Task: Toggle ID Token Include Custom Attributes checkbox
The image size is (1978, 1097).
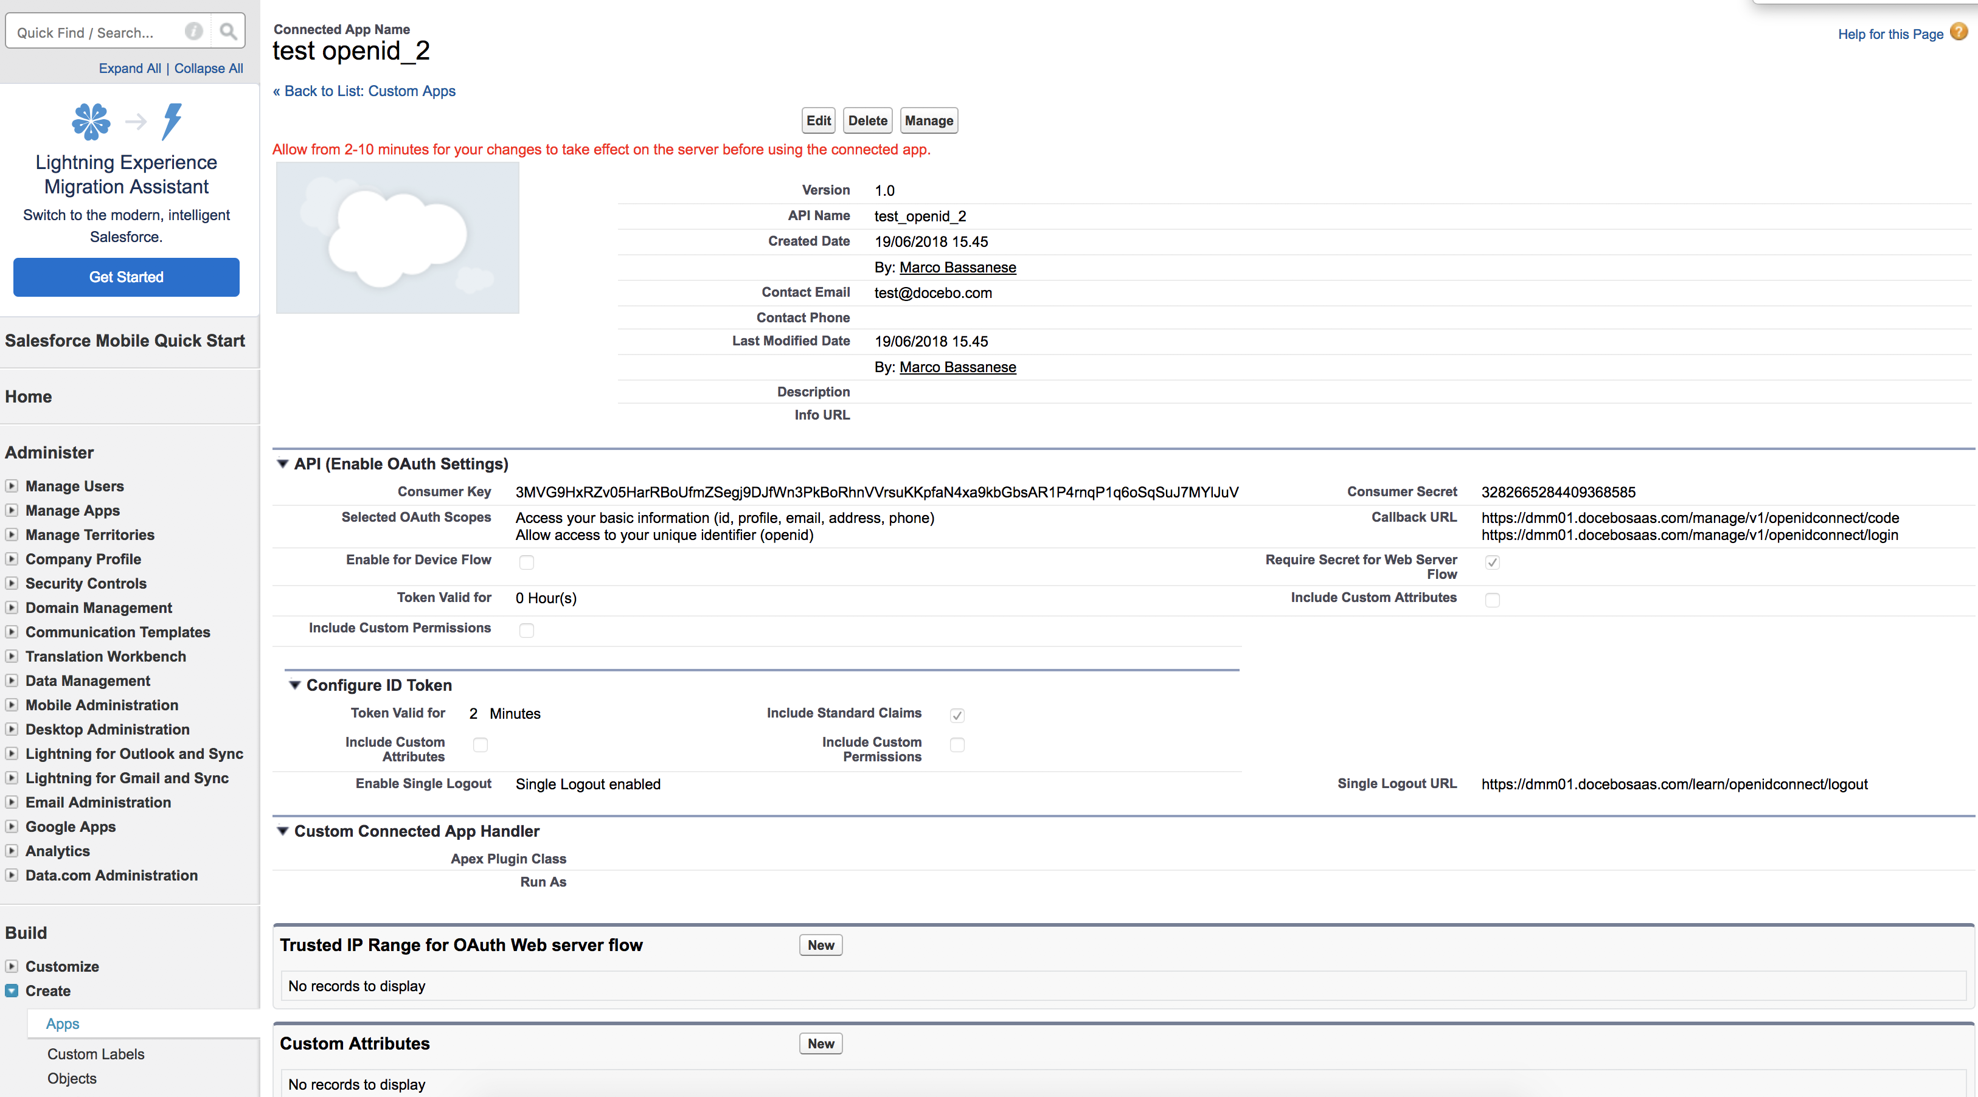Action: 481,746
